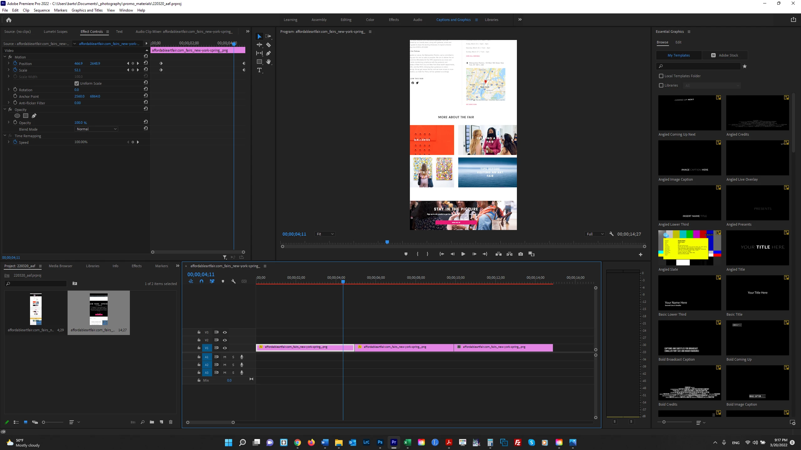Screen dimensions: 801x450
Task: Click the Export Frame camera icon
Action: [521, 254]
